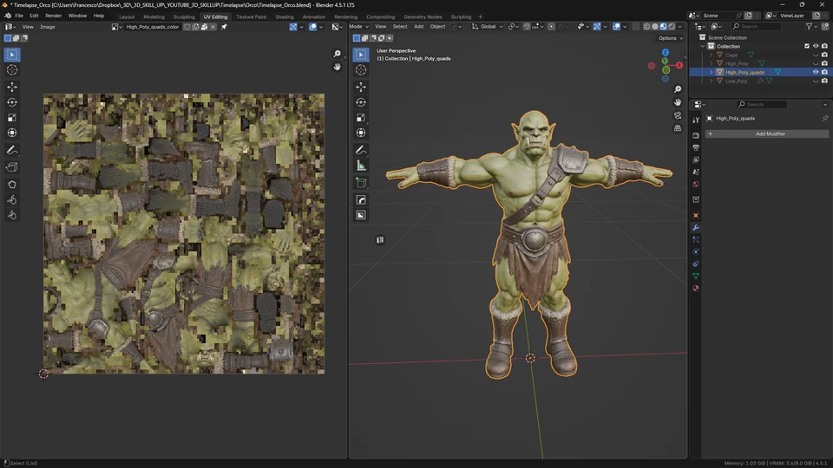Select the Add Cube tool in the 3D viewport
The image size is (833, 468).
click(361, 183)
